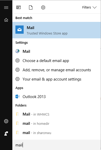Select the Settings category header
Screen dimensions: 101x150
[x=22, y=43]
